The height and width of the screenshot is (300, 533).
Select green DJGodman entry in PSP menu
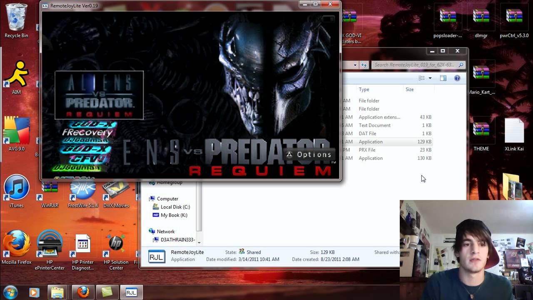(x=77, y=168)
